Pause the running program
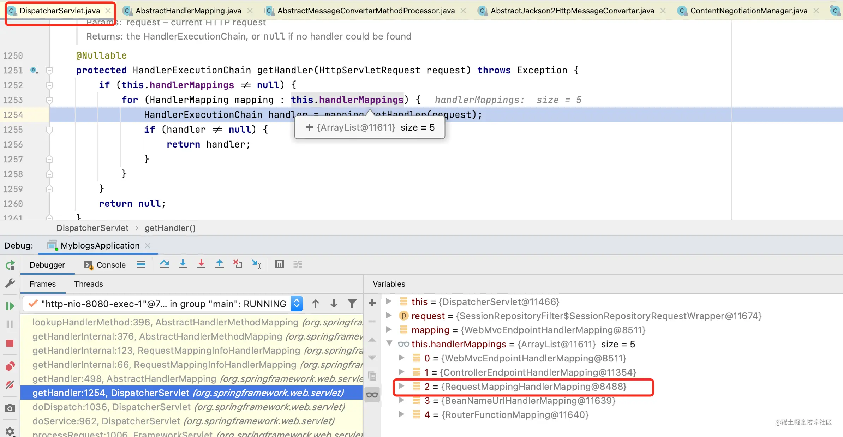Viewport: 843px width, 437px height. [10, 324]
